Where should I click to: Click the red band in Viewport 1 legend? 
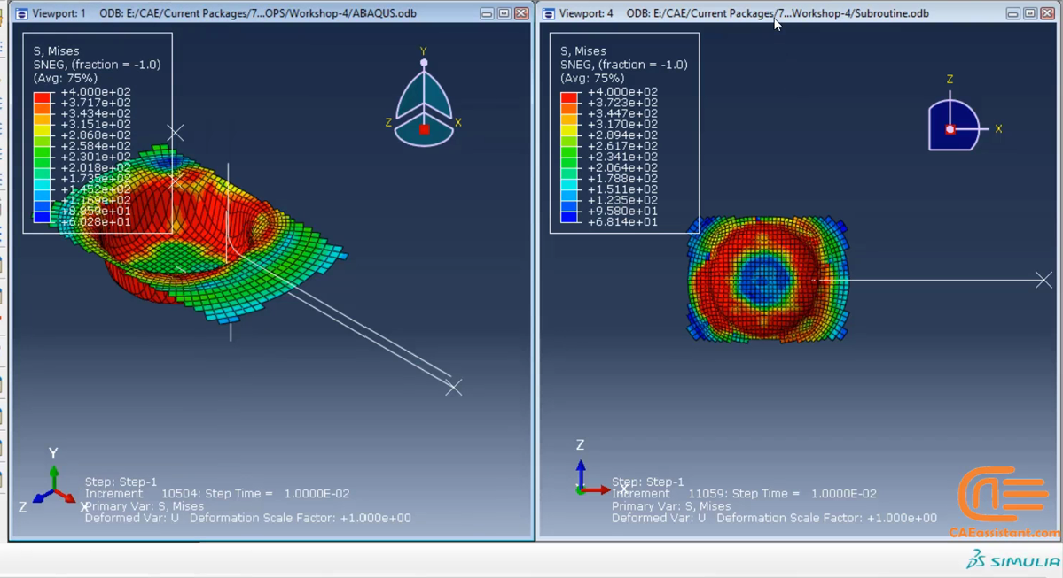(x=42, y=96)
